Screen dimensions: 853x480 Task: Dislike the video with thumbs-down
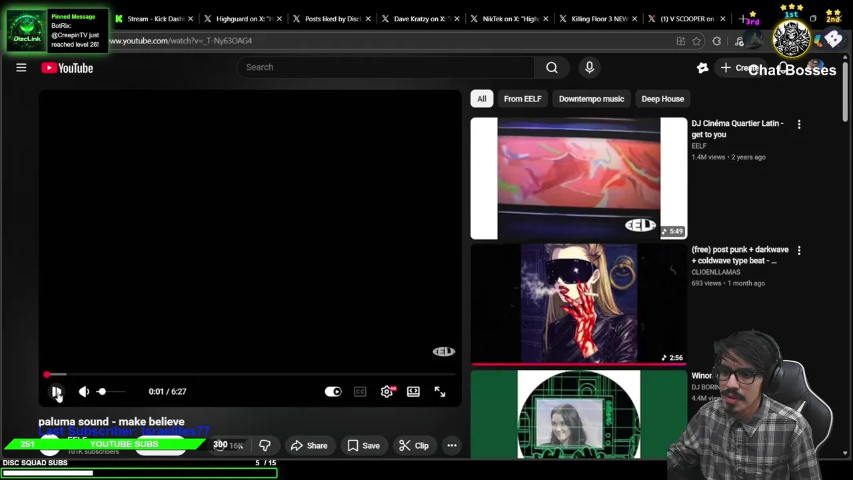coord(265,445)
